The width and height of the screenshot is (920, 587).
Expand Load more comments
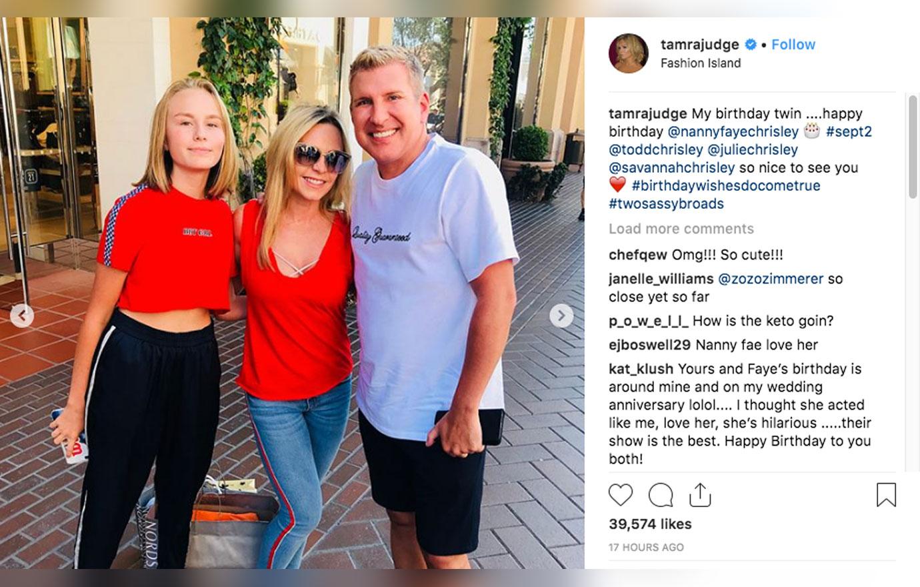coord(681,229)
